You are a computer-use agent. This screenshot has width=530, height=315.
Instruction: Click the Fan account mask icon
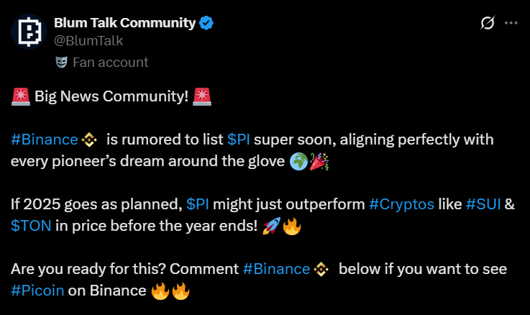pyautogui.click(x=61, y=62)
